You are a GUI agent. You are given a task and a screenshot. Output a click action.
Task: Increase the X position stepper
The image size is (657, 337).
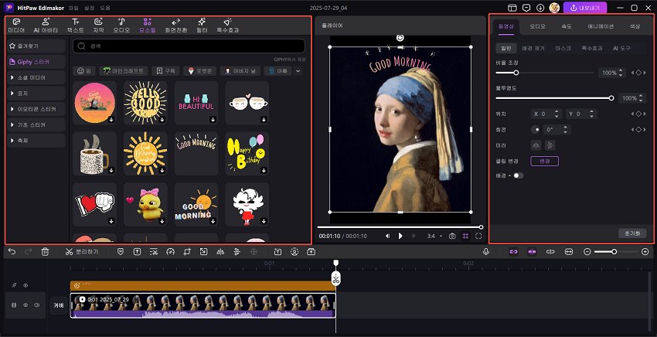point(557,111)
